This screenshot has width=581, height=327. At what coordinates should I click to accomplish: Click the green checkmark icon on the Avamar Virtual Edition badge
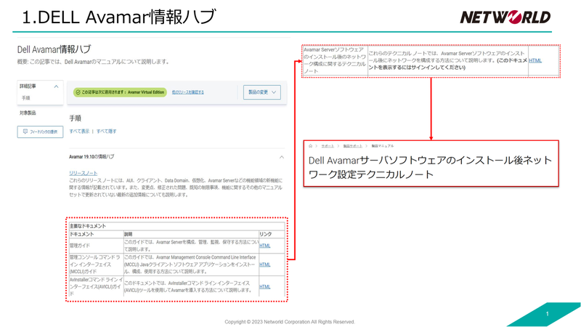pyautogui.click(x=78, y=92)
